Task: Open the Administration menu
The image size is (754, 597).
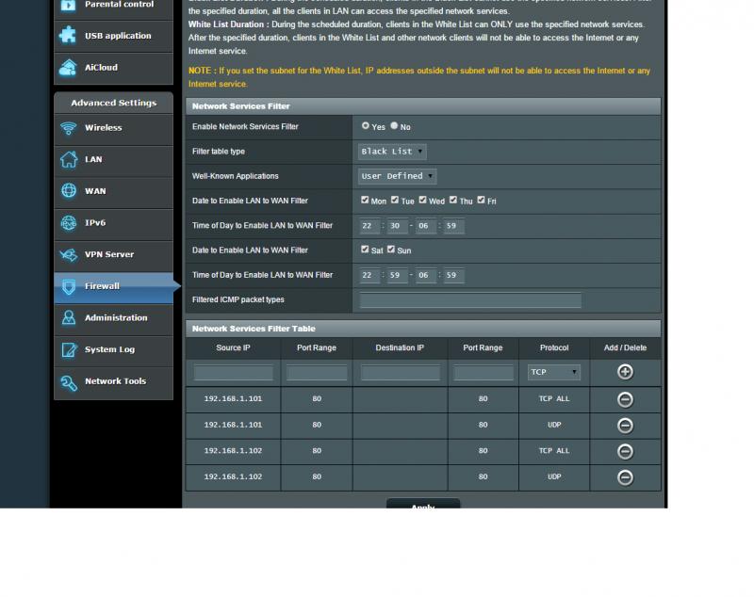Action: [x=113, y=318]
